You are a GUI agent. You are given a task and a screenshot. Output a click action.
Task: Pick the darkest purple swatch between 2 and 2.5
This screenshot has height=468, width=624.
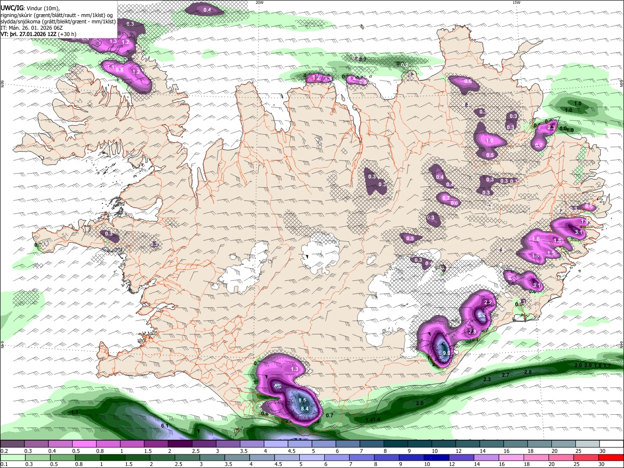click(x=180, y=444)
